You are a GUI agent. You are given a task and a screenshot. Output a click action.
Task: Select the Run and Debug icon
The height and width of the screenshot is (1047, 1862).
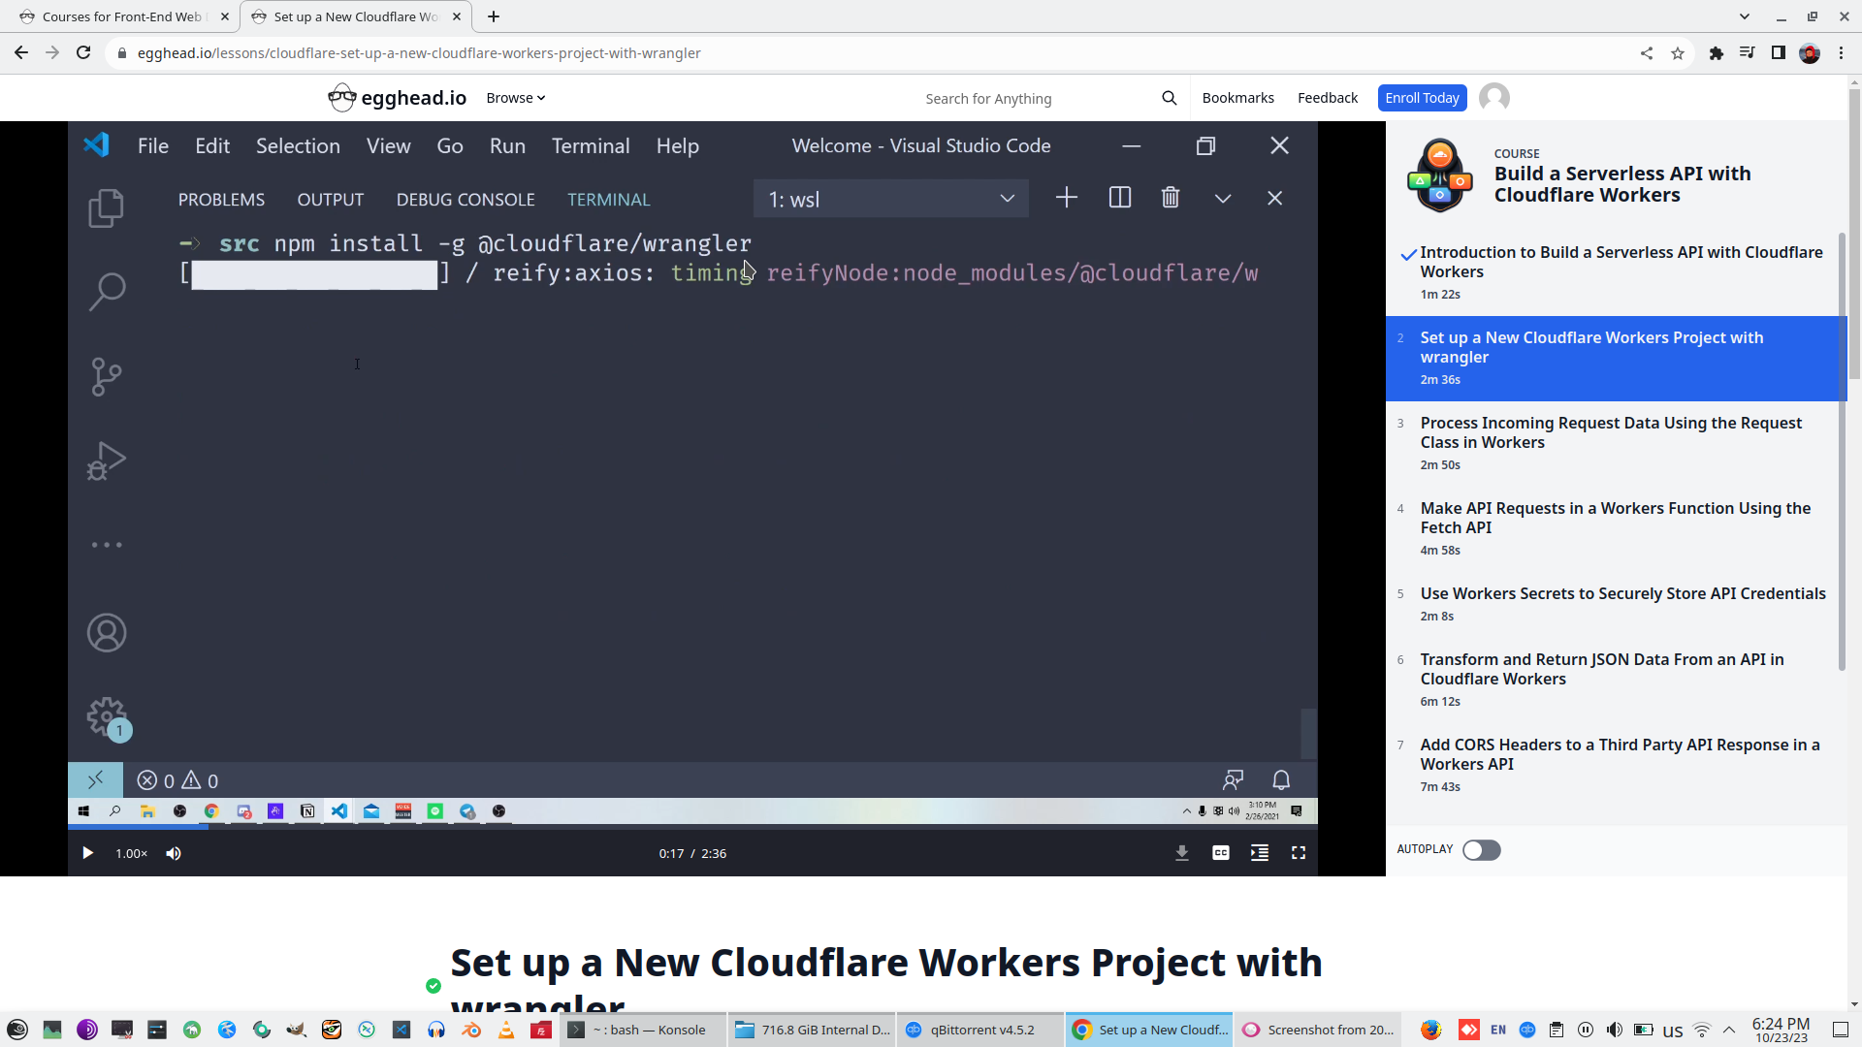click(x=107, y=460)
